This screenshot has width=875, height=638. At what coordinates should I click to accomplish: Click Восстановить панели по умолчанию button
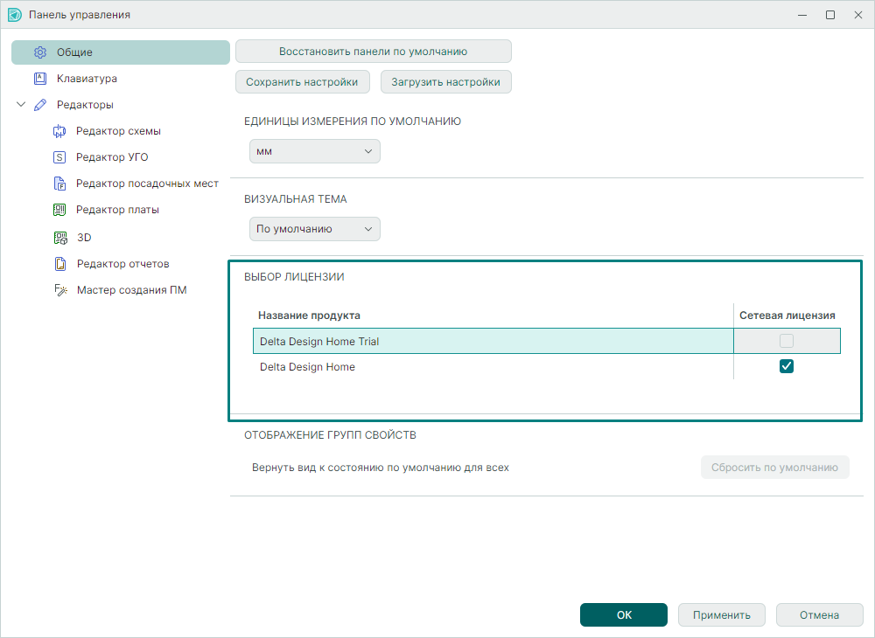coord(373,52)
